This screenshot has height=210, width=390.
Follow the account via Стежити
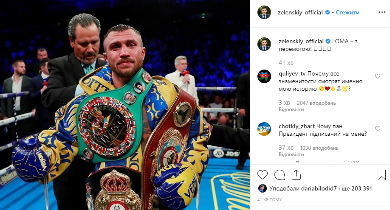pos(348,12)
